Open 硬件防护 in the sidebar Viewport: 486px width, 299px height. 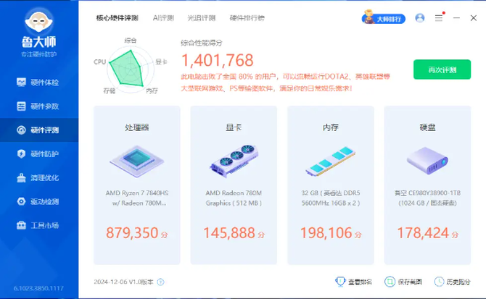click(39, 153)
